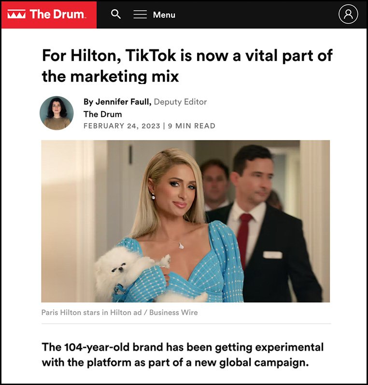
Task: Click the Deputy Editor title text
Action: [x=180, y=101]
